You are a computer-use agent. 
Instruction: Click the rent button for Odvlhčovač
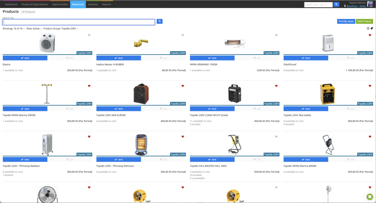(x=306, y=58)
